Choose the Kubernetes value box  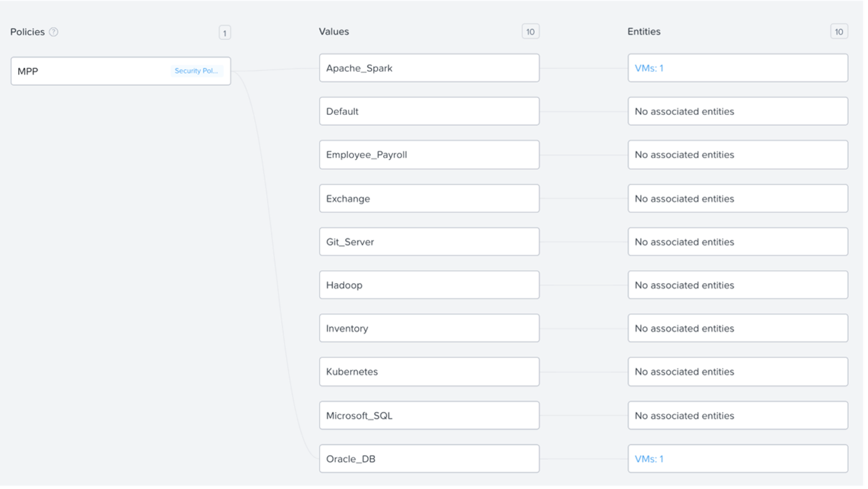429,372
